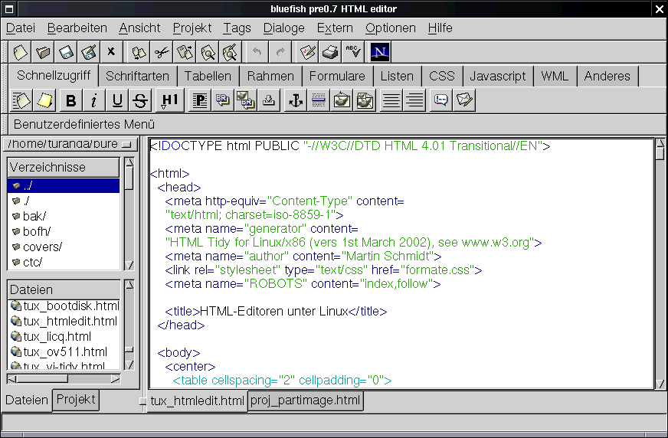This screenshot has height=438, width=668.
Task: Switch to the proj_partimage.html document tab
Action: (306, 400)
